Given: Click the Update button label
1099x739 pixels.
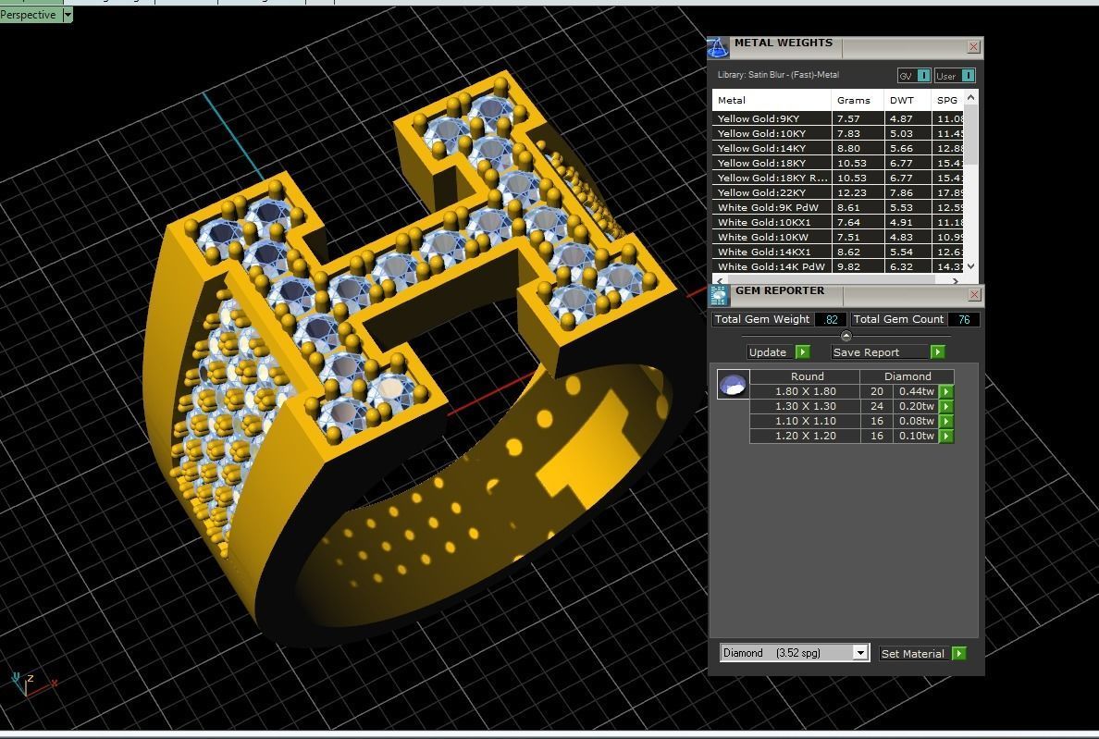Looking at the screenshot, I should point(768,352).
